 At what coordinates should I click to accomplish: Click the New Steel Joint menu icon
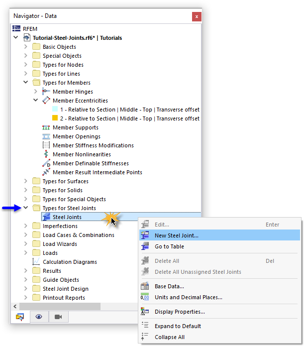point(145,235)
